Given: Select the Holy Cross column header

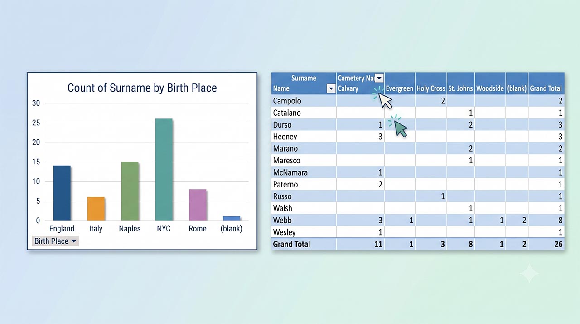Looking at the screenshot, I should coord(431,88).
